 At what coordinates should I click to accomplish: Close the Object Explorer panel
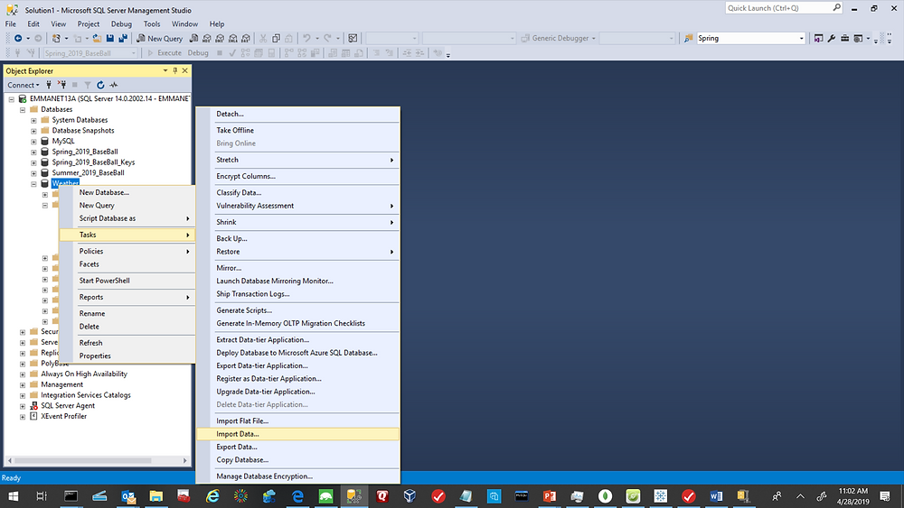click(185, 70)
